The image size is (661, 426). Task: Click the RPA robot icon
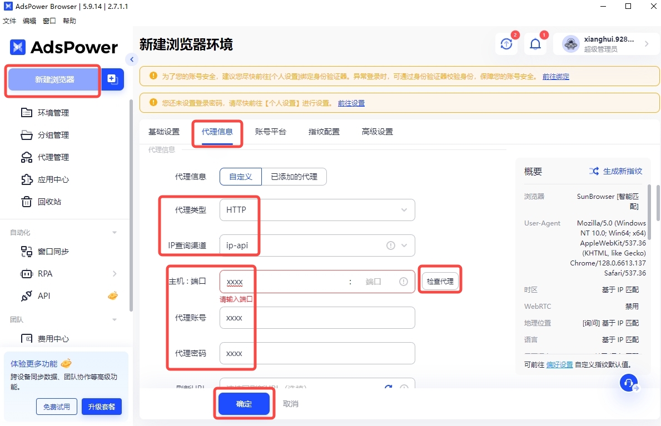pos(27,274)
